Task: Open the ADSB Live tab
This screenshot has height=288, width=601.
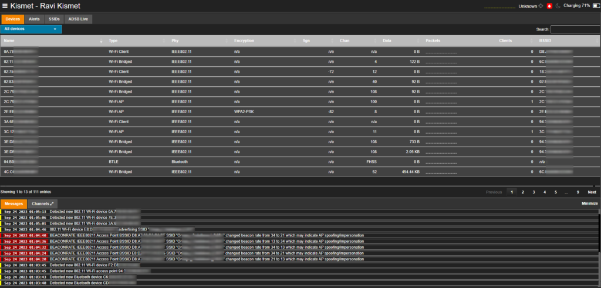Action: click(78, 19)
